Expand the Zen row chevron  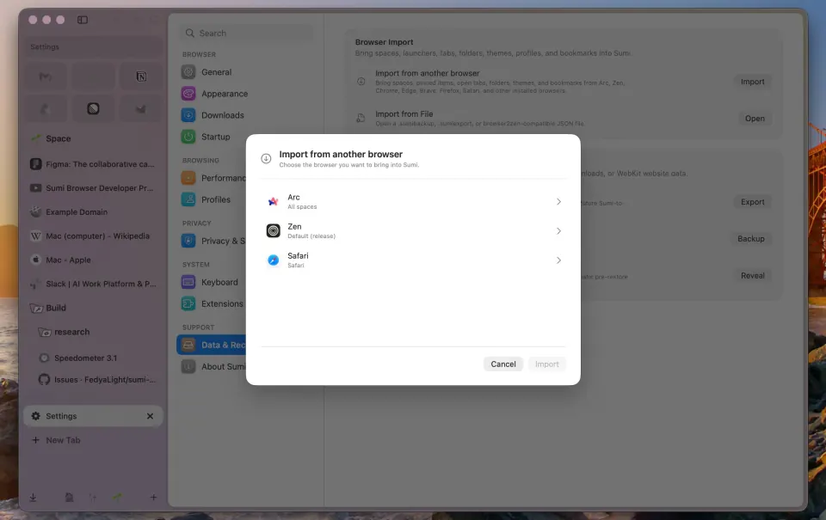(558, 231)
